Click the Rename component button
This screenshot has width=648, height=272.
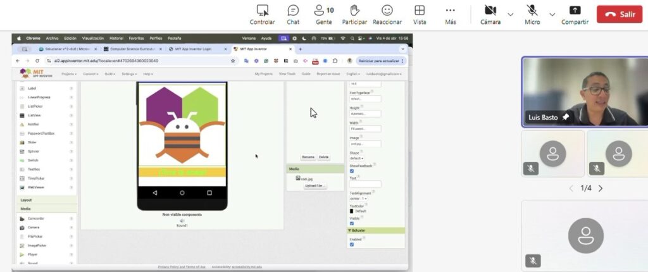pos(308,157)
